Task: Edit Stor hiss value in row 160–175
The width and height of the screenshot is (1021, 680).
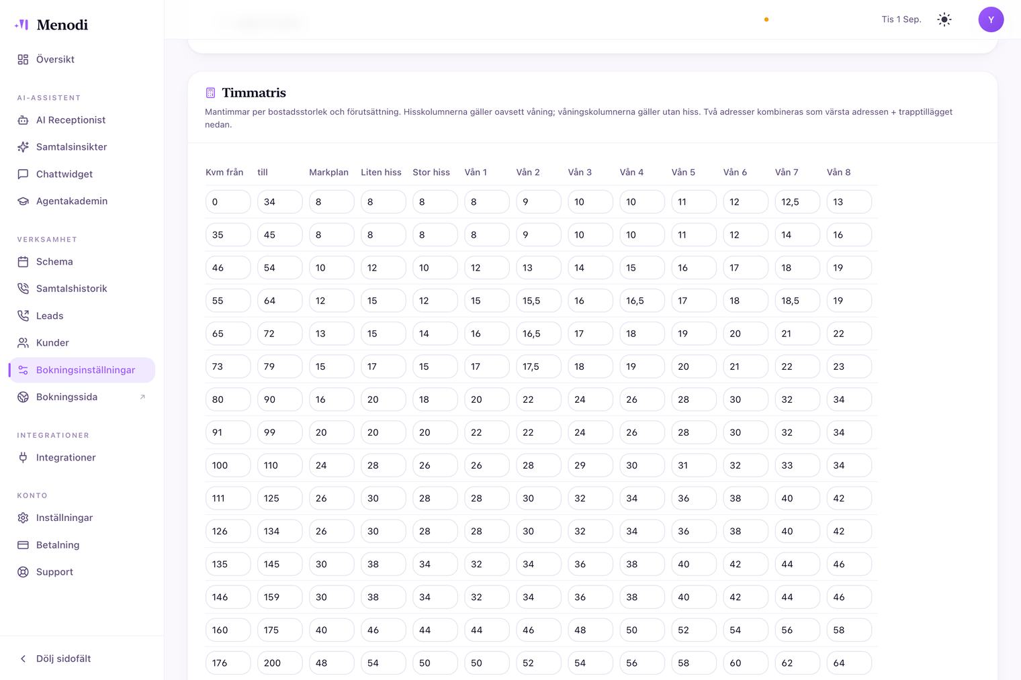Action: pos(435,630)
